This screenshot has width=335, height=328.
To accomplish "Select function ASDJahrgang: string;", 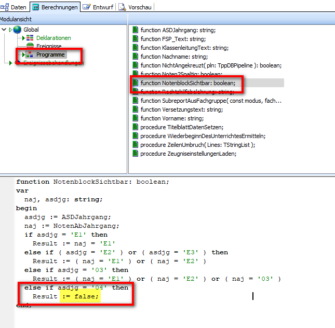I will tap(178, 30).
